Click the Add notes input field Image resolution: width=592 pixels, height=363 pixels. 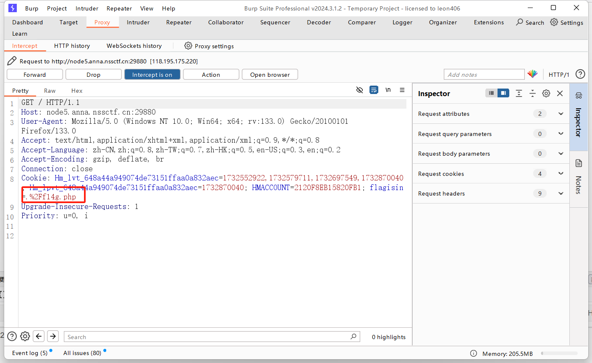pyautogui.click(x=484, y=74)
